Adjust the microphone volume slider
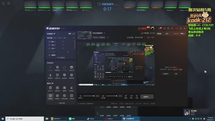 click(x=89, y=96)
